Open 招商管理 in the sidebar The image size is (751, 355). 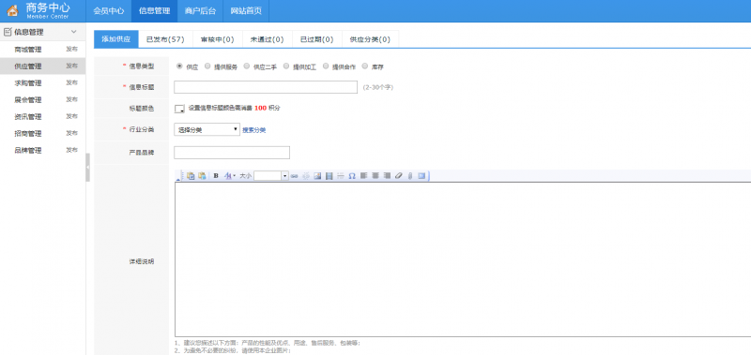tap(28, 133)
